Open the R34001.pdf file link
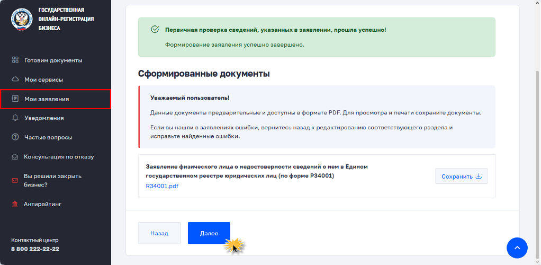This screenshot has width=541, height=265. tap(162, 186)
